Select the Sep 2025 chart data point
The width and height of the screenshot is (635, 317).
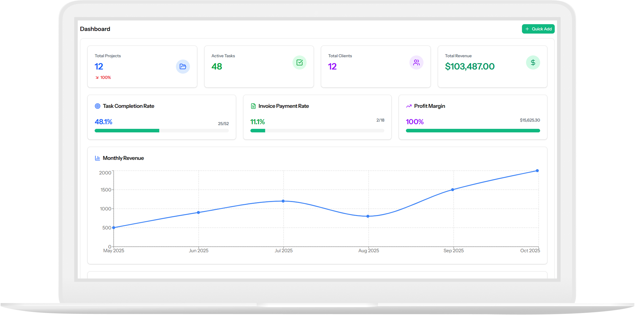coord(453,190)
